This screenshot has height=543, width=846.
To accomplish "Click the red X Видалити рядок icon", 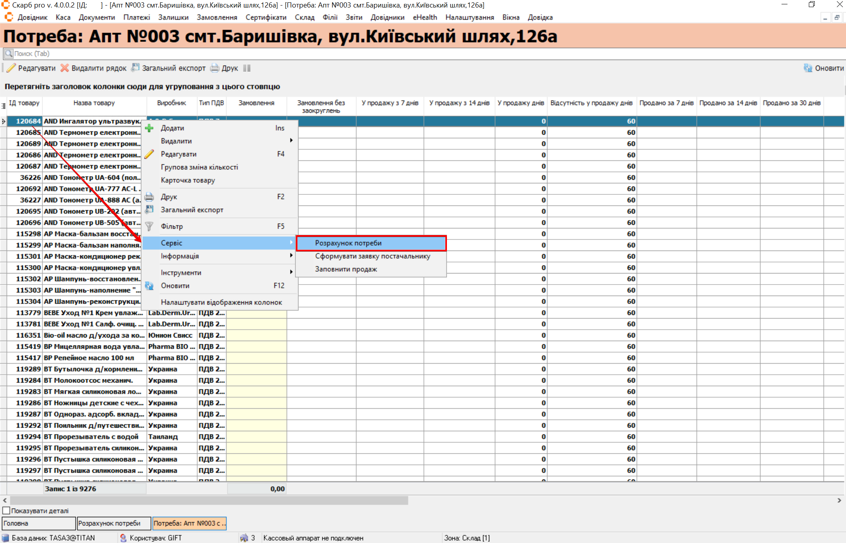I will 64,68.
